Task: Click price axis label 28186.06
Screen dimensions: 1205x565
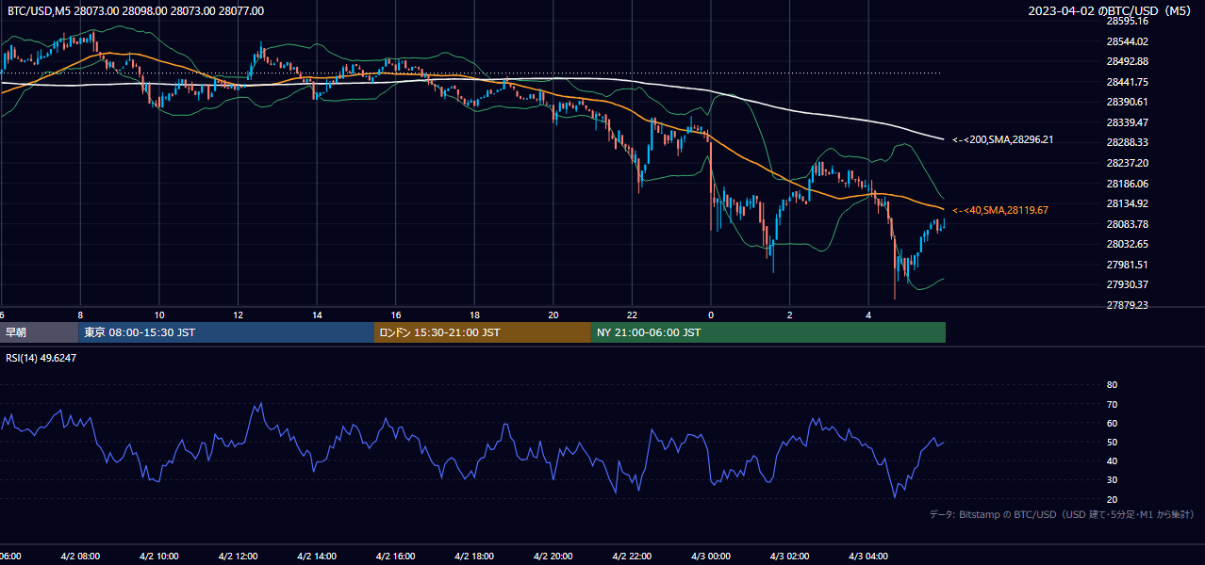Action: point(1127,184)
